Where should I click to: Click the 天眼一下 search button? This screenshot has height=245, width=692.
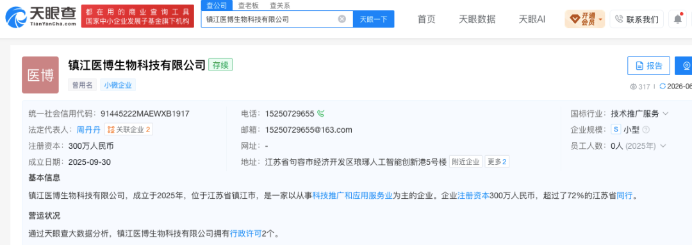[x=374, y=19]
